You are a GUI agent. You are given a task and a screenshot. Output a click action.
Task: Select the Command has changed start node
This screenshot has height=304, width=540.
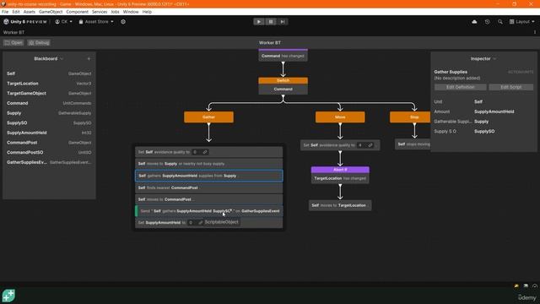click(x=283, y=56)
